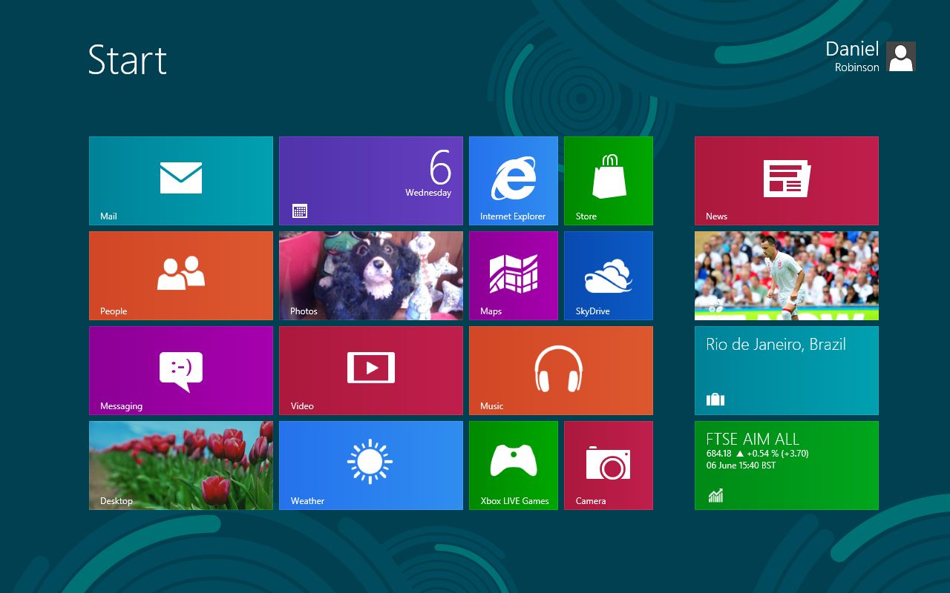Click the Daniel Robinson user account picture
The image size is (950, 593).
[901, 56]
